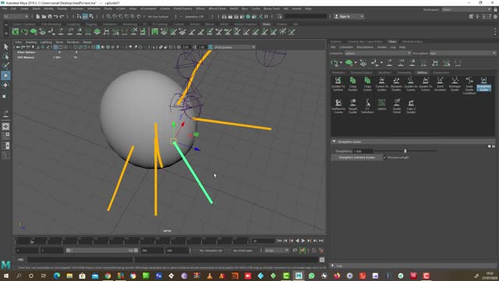
Task: Switch to the Modifiers tab
Action: point(384,73)
